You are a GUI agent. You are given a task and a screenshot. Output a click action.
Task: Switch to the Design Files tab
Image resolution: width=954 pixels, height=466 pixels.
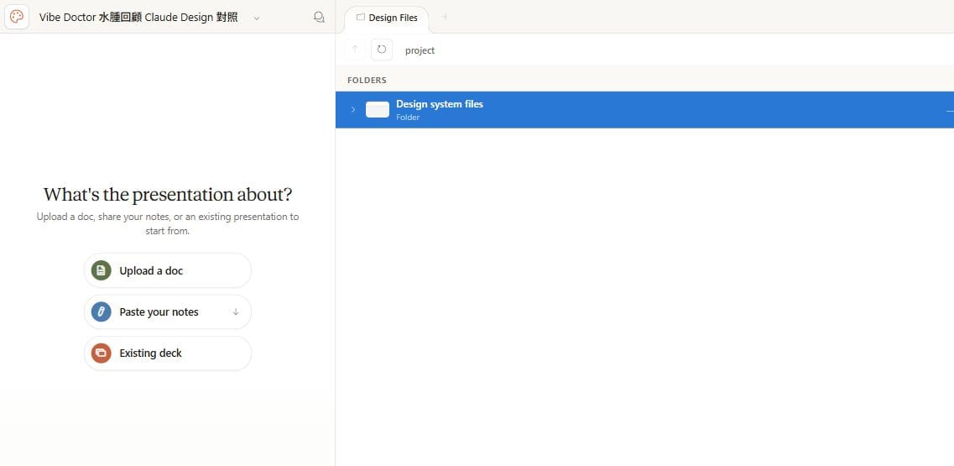387,18
